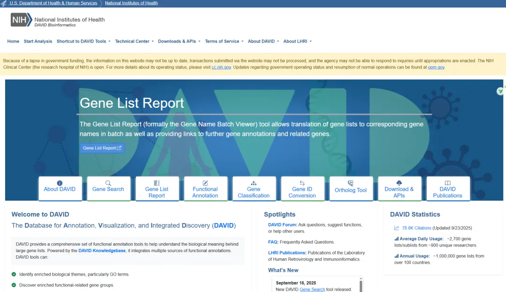Open the LHRI Publications link
This screenshot has width=506, height=292.
coord(287,253)
